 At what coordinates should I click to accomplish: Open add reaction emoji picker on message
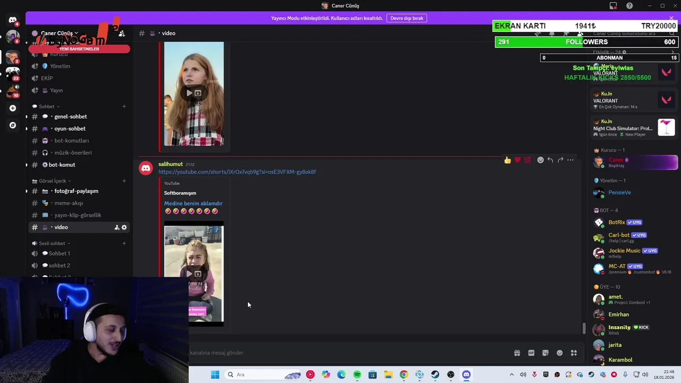540,160
